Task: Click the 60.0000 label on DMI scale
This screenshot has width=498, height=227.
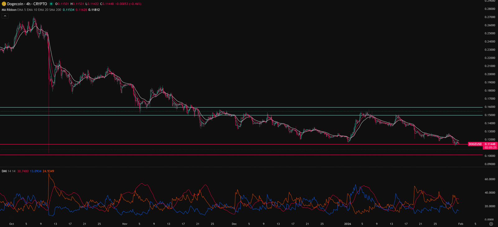Action: tap(490, 179)
